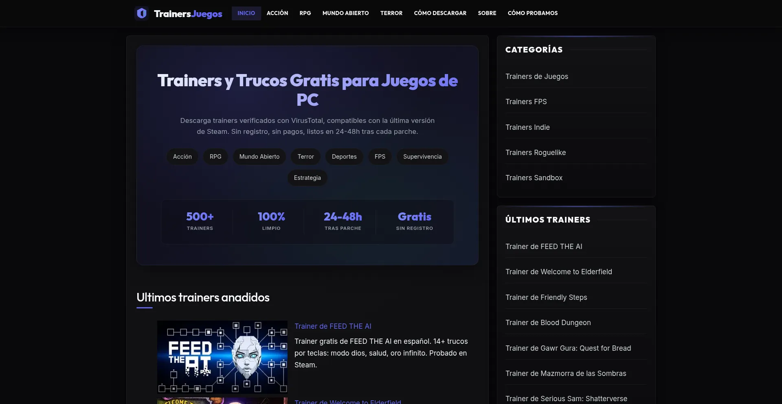The image size is (782, 404).
Task: Open Trainer de Mazmorra de las Sombras
Action: click(566, 373)
